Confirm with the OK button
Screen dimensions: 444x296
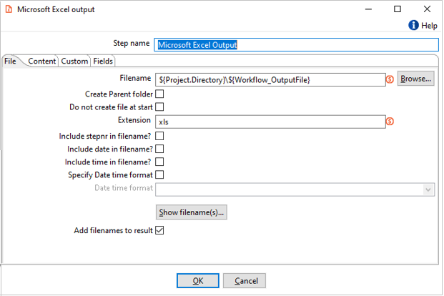pyautogui.click(x=198, y=281)
